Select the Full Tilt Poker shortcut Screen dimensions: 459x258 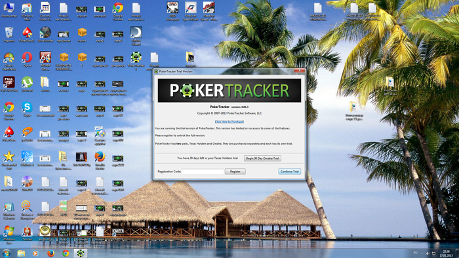pos(9,84)
